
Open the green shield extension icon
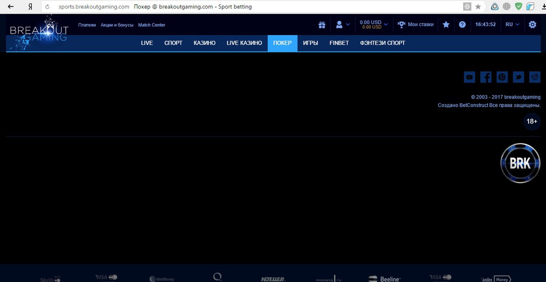click(x=519, y=7)
